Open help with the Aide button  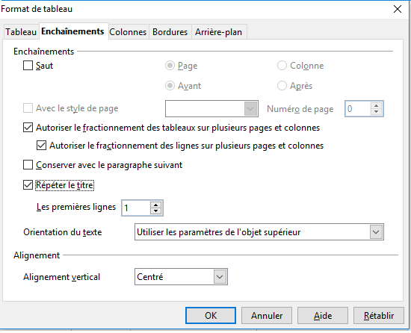coord(323,316)
